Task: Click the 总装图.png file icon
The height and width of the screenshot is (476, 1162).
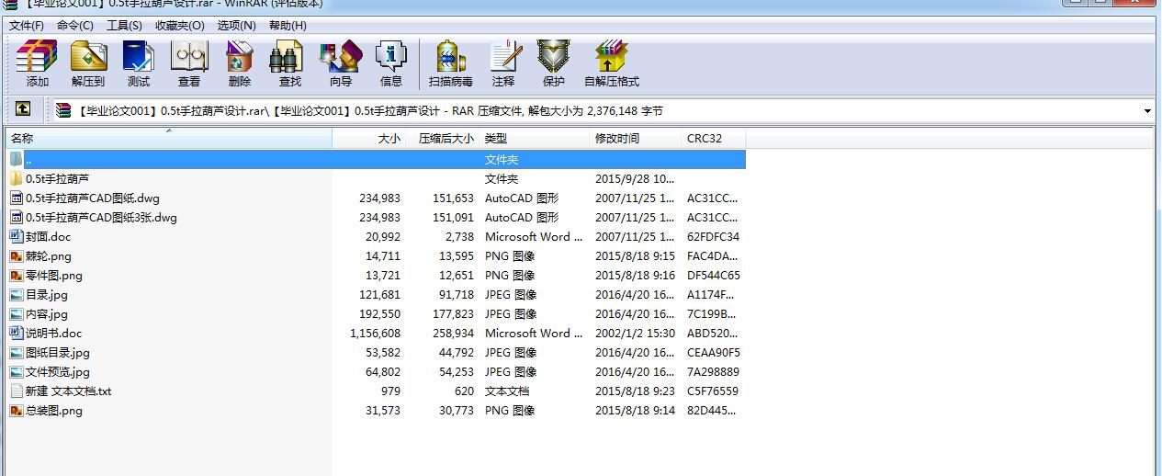Action: click(17, 411)
